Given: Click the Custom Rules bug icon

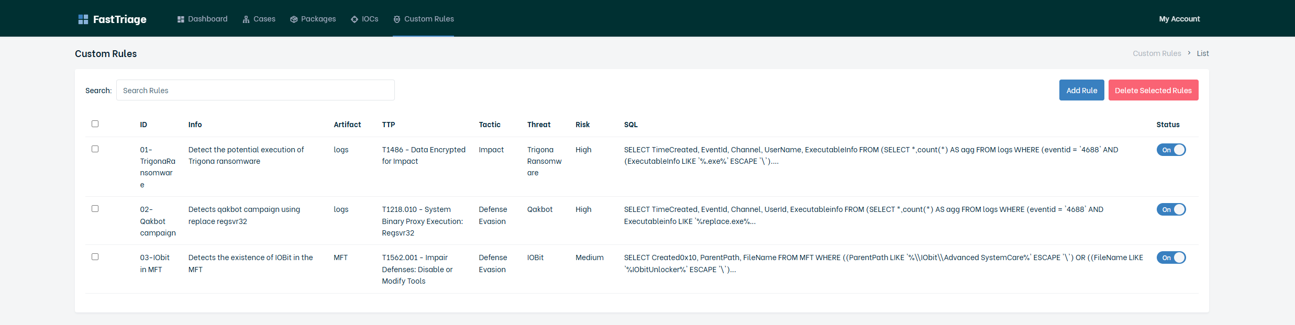Looking at the screenshot, I should [397, 19].
